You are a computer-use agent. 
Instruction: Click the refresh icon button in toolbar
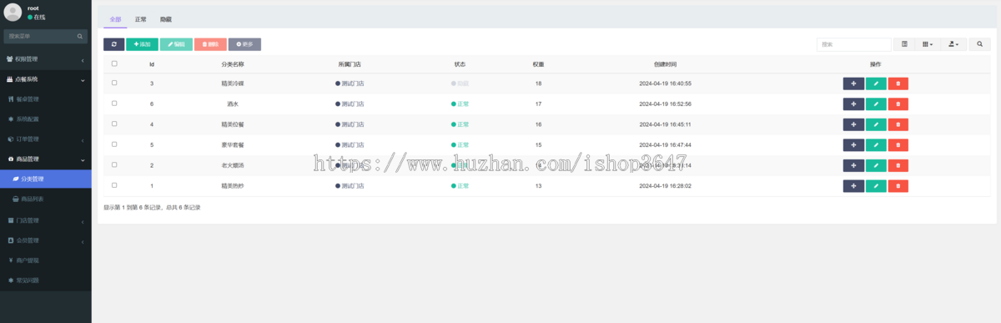(x=113, y=44)
